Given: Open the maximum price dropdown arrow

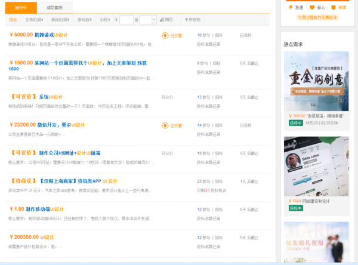Looking at the screenshot, I should tap(154, 20).
